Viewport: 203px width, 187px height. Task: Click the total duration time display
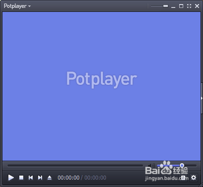[x=95, y=178]
